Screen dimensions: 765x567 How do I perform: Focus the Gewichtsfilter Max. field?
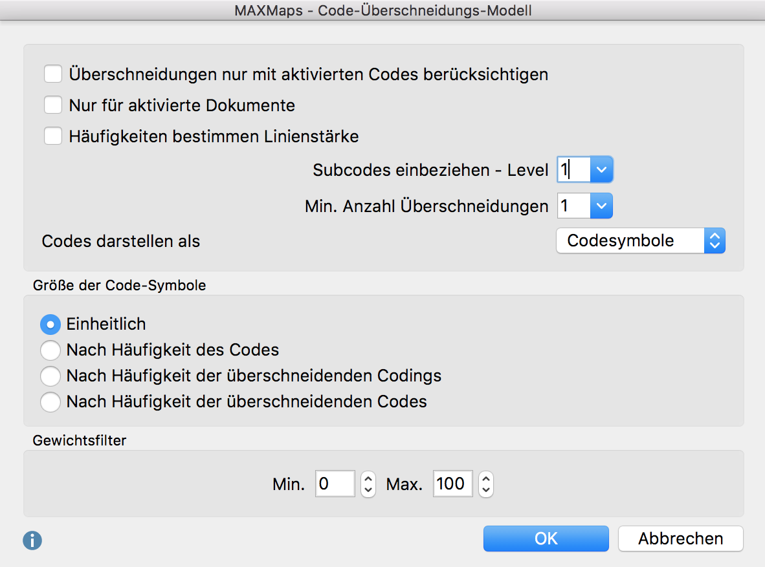coord(453,484)
